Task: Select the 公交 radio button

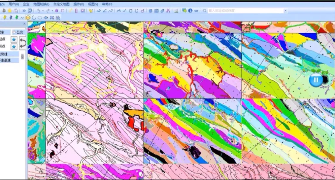Action: [14, 32]
